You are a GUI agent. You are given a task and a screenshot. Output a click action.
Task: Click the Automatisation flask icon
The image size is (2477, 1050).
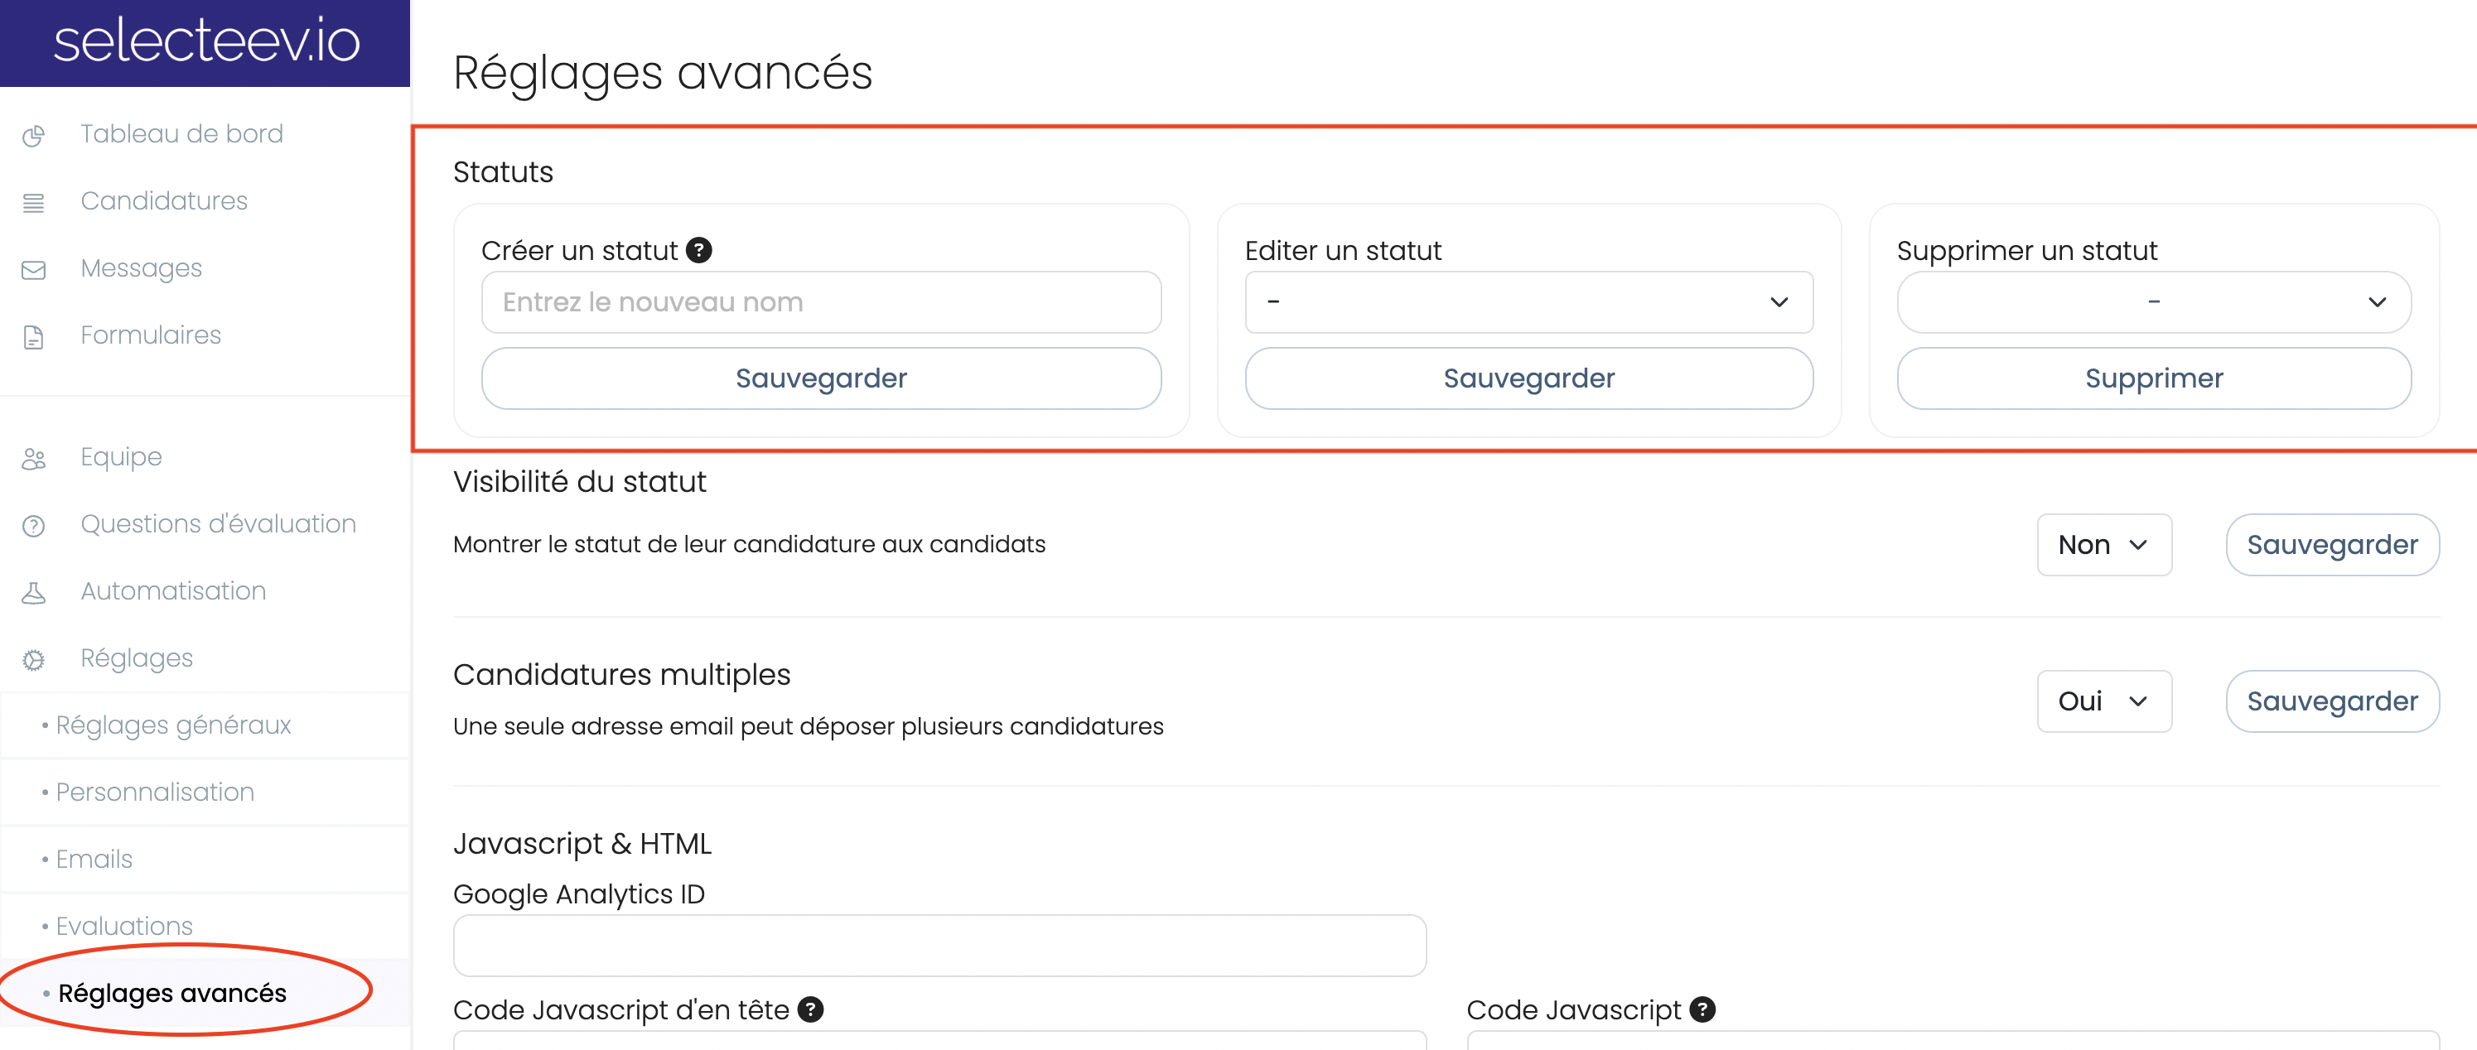[x=34, y=592]
